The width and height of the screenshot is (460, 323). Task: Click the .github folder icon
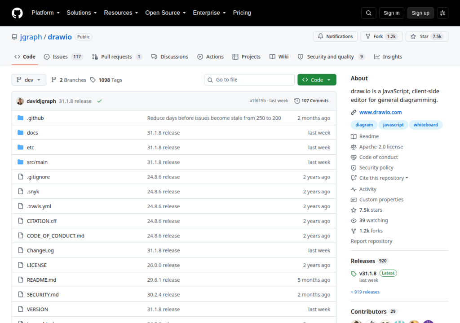20,118
